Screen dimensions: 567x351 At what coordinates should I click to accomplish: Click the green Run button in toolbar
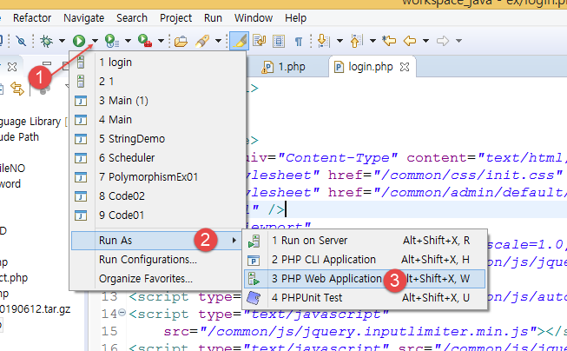[x=79, y=41]
